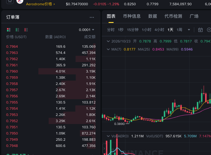Open the Aerodrome价格 link
This screenshot has width=211, height=155.
(x=40, y=4)
